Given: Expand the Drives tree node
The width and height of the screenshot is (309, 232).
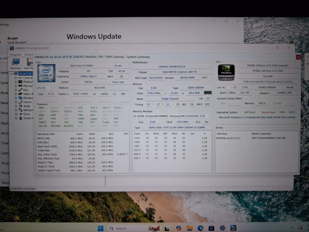Looking at the screenshot, I should (15, 102).
